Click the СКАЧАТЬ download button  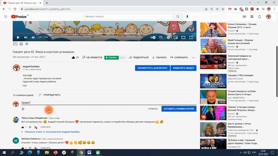point(159,58)
